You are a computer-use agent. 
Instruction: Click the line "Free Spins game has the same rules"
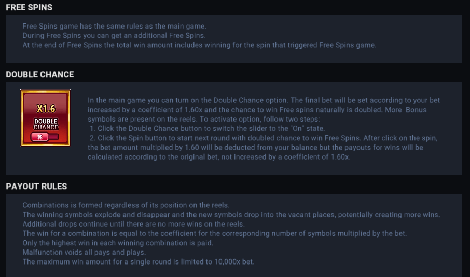[x=115, y=26]
